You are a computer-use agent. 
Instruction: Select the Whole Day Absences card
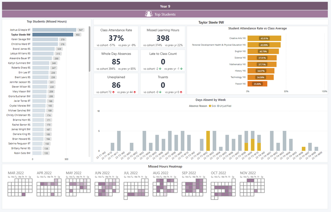[x=116, y=60]
